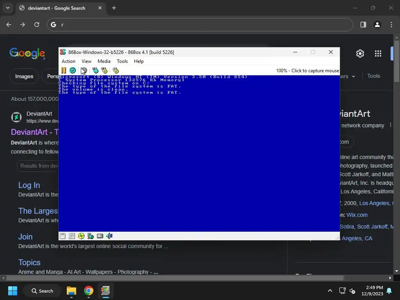Image resolution: width=400 pixels, height=300 pixels.
Task: Open 86Box settings from toolbar
Action: click(x=116, y=70)
